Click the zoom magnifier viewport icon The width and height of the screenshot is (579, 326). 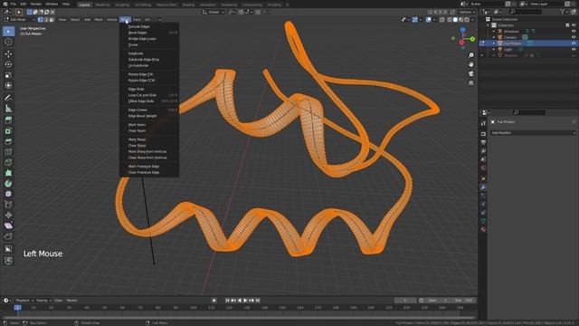[x=470, y=55]
